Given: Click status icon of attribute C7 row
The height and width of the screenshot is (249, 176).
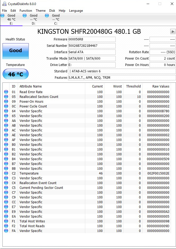Looking at the screenshot, I should pyautogui.click(x=6, y=192).
